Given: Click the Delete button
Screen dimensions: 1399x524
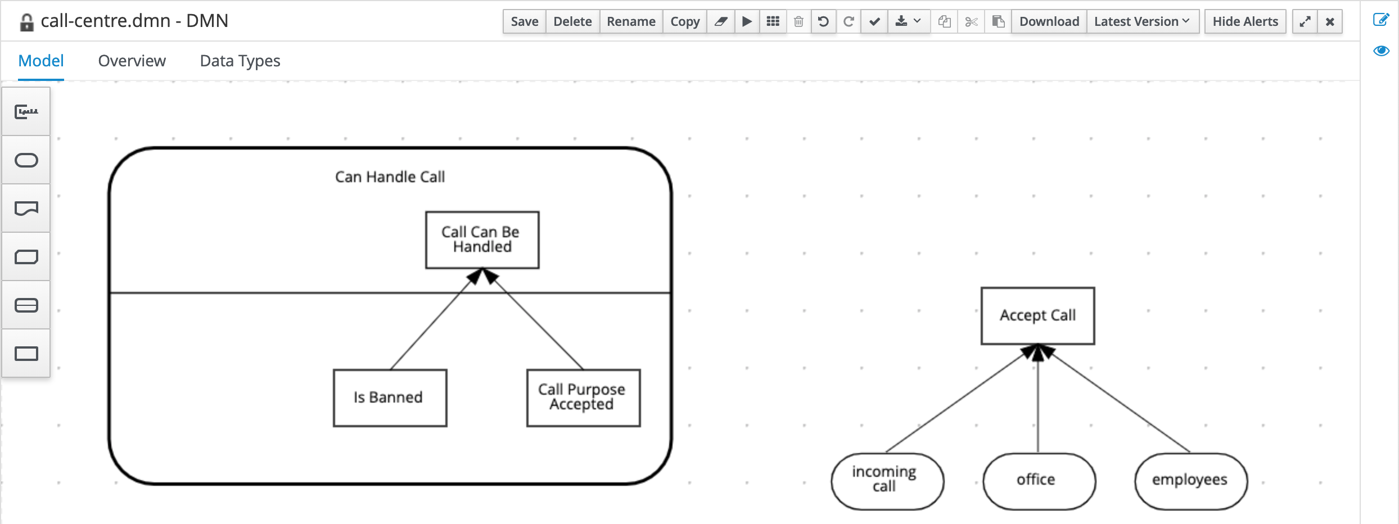Looking at the screenshot, I should pos(572,21).
